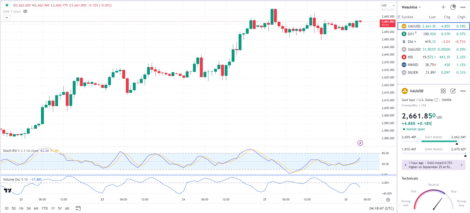Viewport: 470px width, 213px height.
Task: Open the date range calendar icon
Action: tap(78, 208)
